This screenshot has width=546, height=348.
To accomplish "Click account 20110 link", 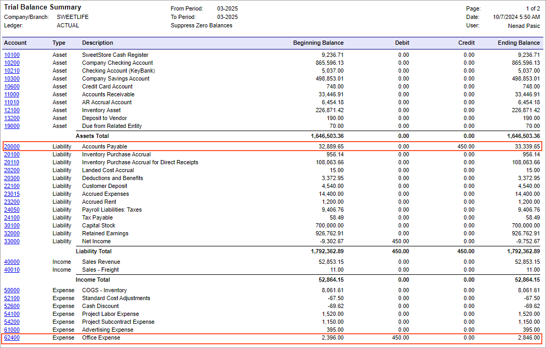I will click(x=12, y=162).
